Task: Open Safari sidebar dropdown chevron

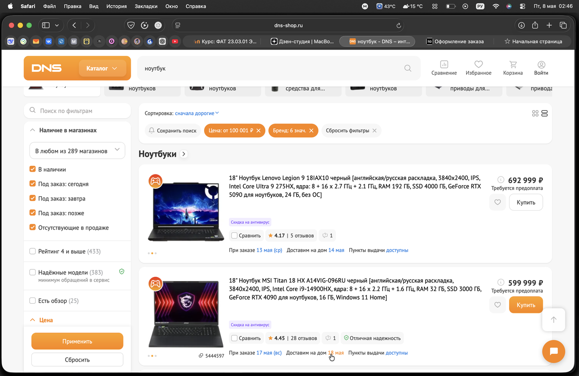Action: [x=57, y=25]
